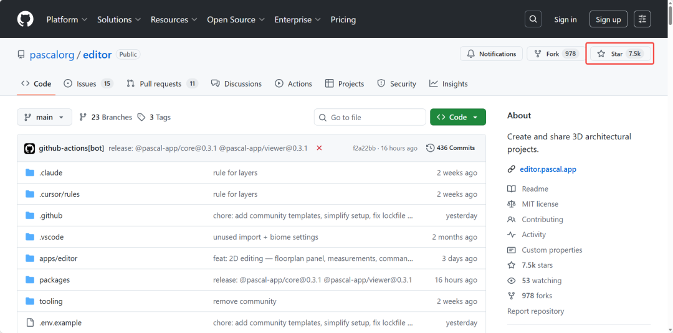Click the .env.example file icon
This screenshot has height=333, width=673.
click(x=30, y=322)
